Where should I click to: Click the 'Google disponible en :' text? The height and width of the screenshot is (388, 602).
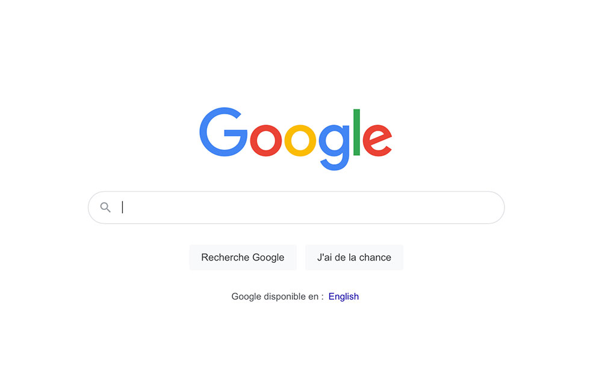[x=278, y=297]
